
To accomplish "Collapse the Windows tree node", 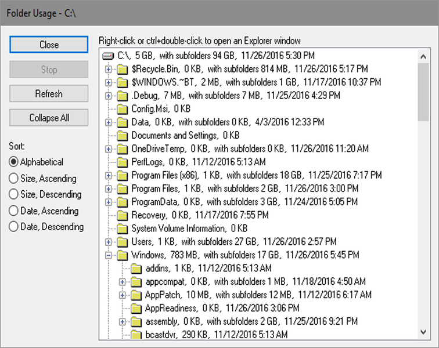I will pyautogui.click(x=109, y=255).
